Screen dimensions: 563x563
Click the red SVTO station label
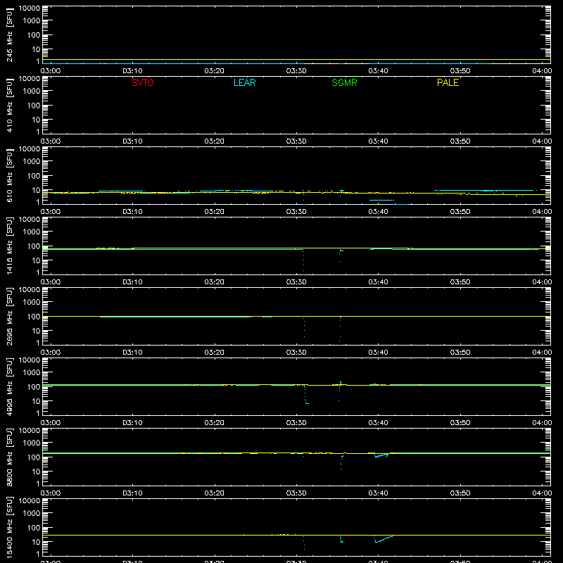coord(143,82)
